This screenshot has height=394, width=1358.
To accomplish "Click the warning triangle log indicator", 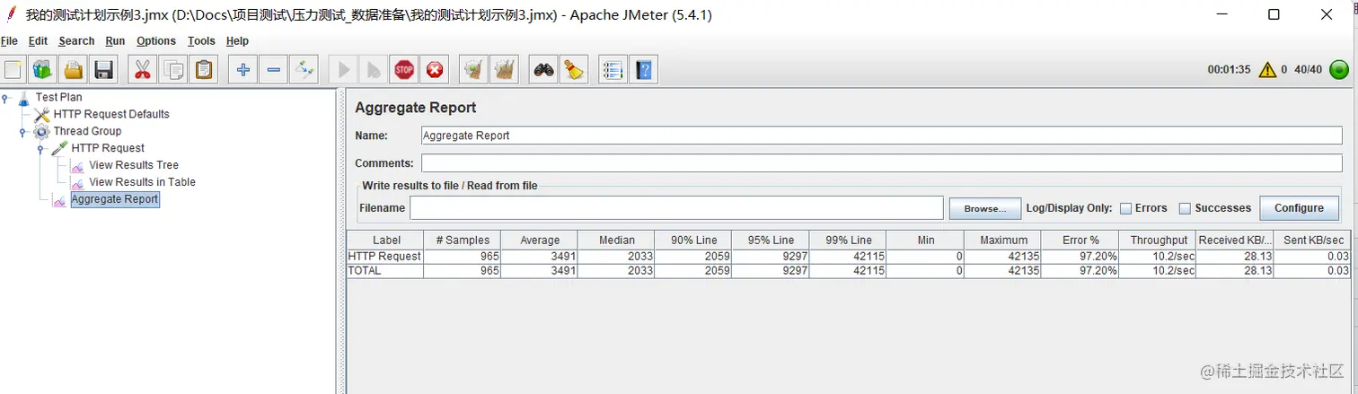I will (1267, 69).
